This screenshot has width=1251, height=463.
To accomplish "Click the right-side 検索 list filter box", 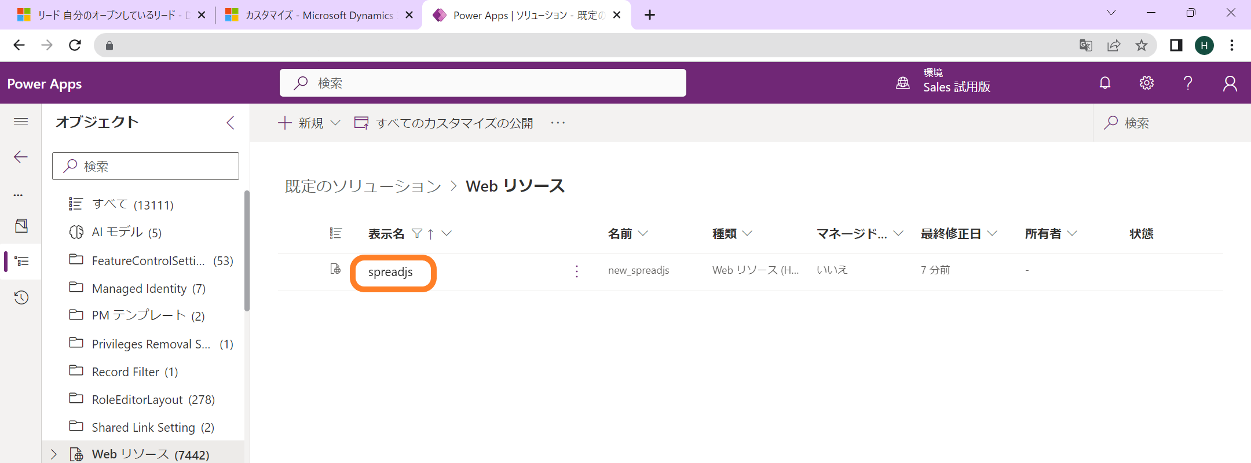I will point(1172,123).
